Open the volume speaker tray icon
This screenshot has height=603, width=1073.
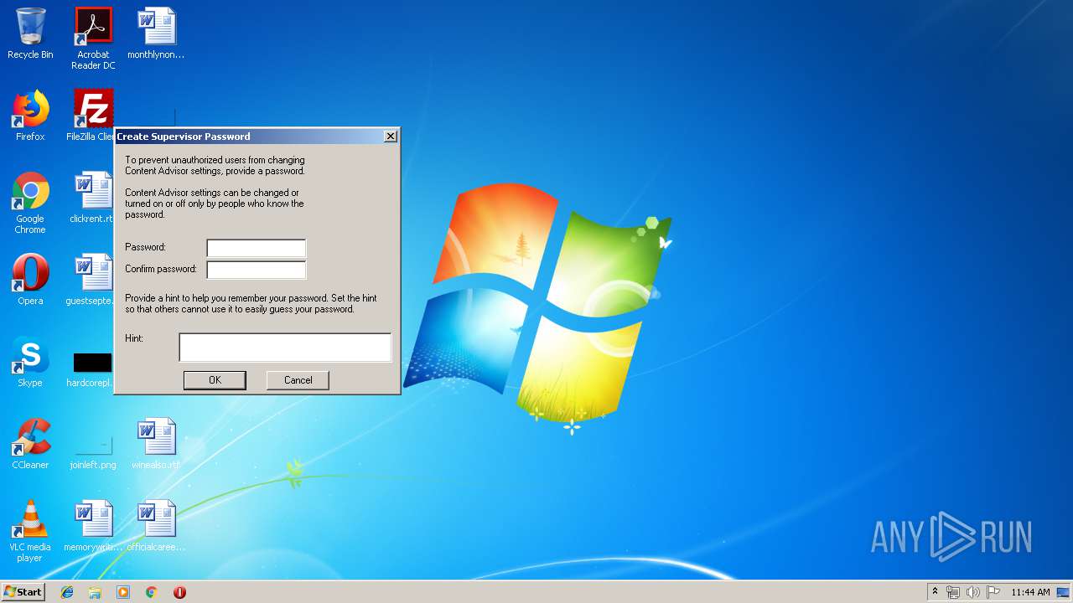[x=973, y=592]
